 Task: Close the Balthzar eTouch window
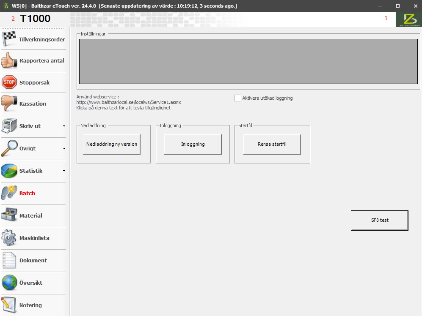click(x=416, y=6)
